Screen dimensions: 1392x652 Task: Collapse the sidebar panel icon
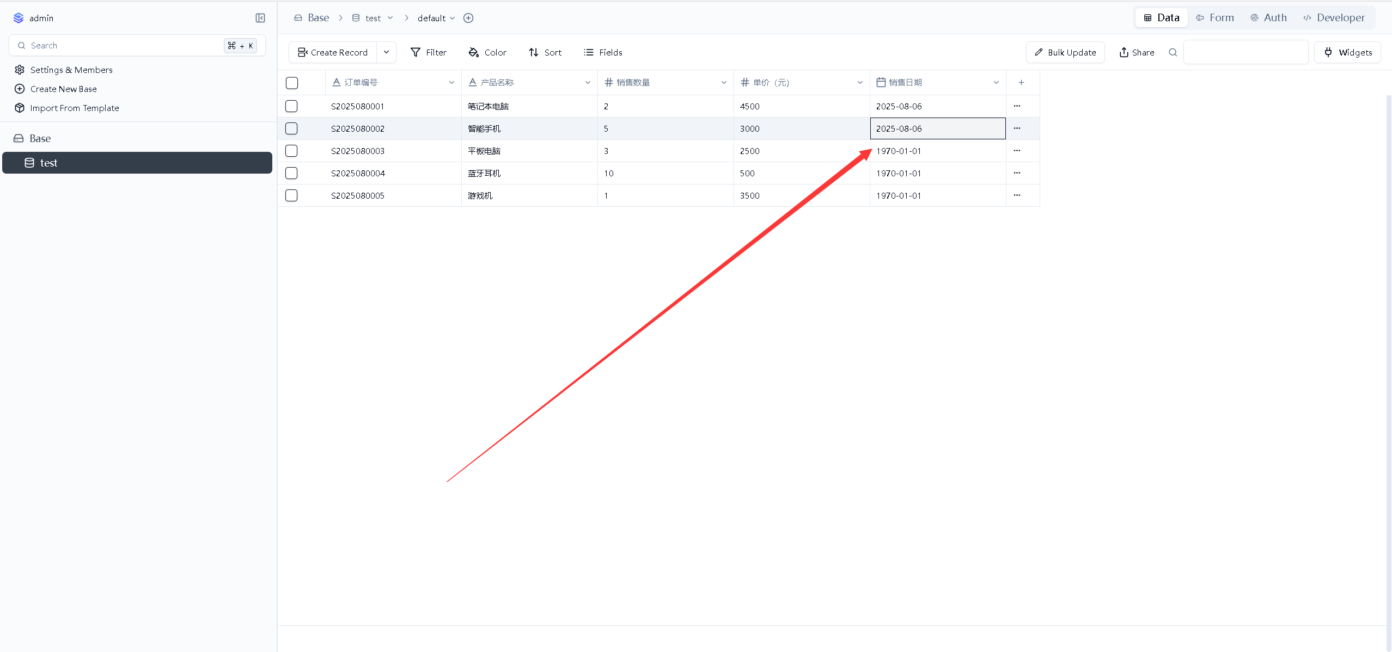tap(260, 18)
